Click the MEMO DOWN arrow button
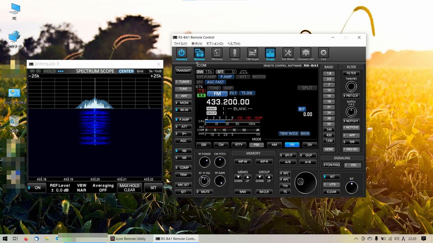433x243 pixels. click(x=238, y=177)
